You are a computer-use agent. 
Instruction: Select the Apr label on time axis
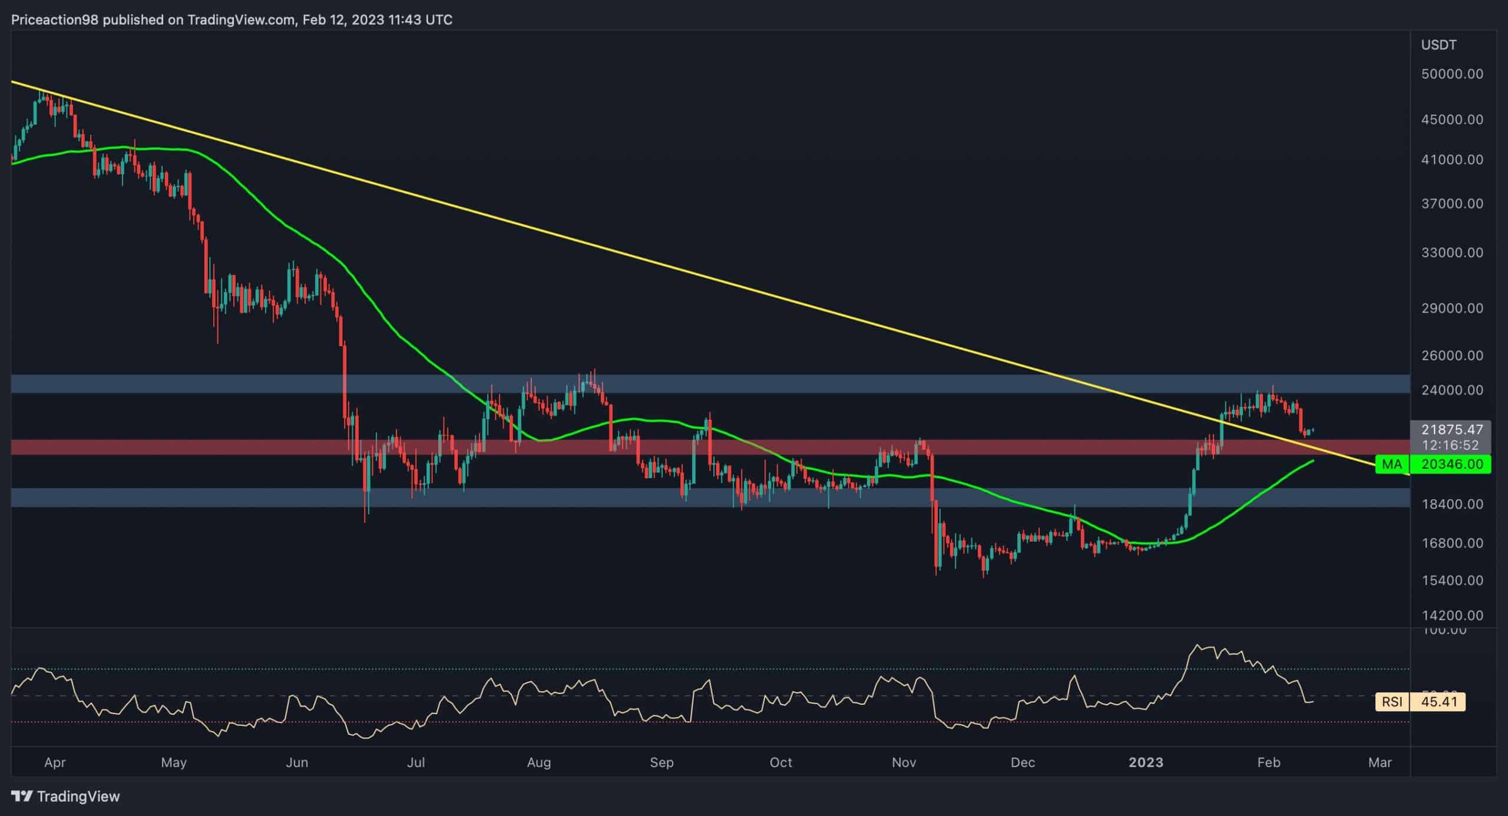(55, 762)
